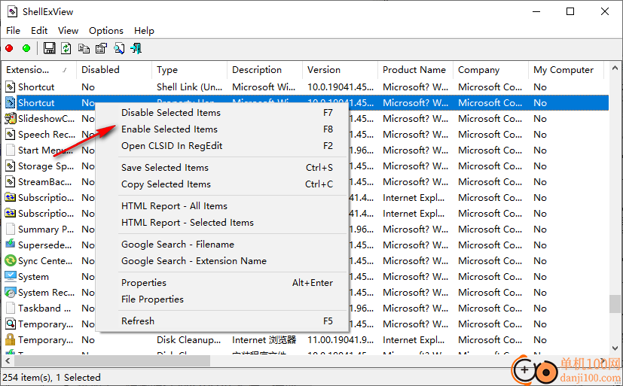Viewport: 623px width, 386px height.
Task: Click the vertical scrollbar down arrow
Action: [615, 348]
